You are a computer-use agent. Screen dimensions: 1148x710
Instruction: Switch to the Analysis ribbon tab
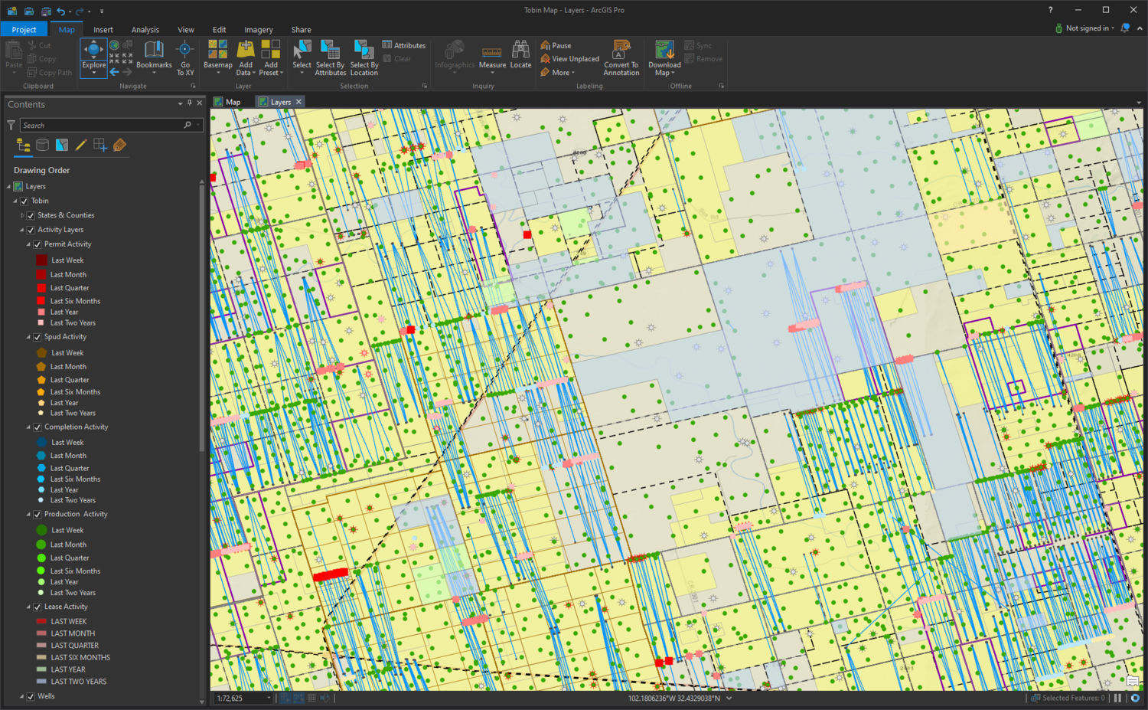tap(145, 29)
